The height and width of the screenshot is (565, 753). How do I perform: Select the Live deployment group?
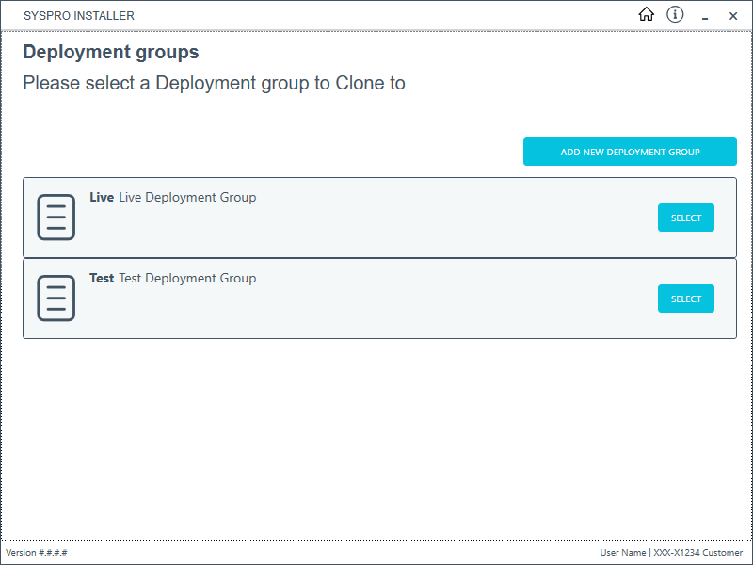(x=685, y=218)
